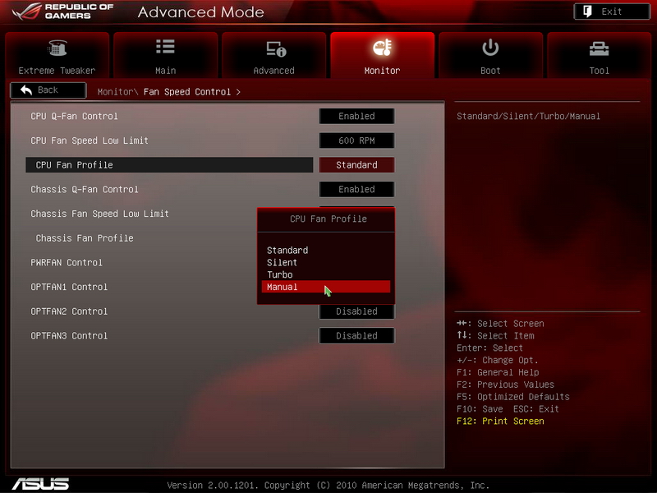Viewport: 657px width, 493px height.
Task: Click the F5: Optimized Defaults hint
Action: click(512, 397)
